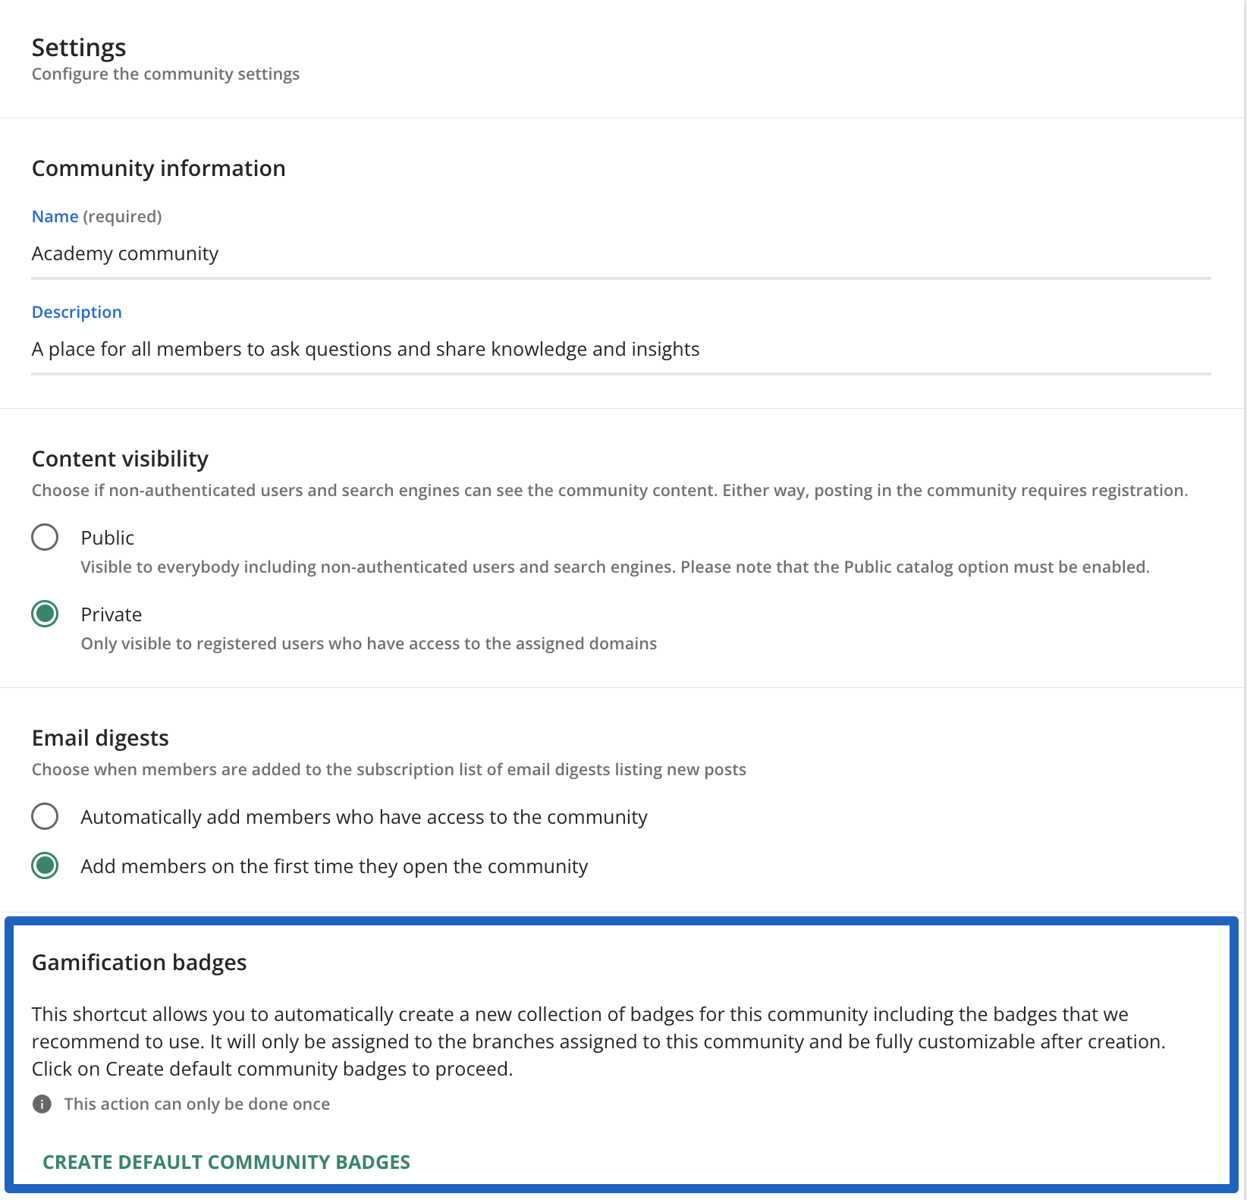Click the Settings page title

click(x=79, y=48)
